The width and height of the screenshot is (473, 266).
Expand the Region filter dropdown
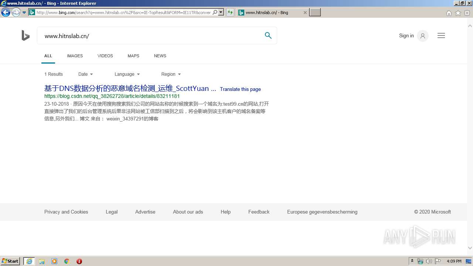coord(171,74)
